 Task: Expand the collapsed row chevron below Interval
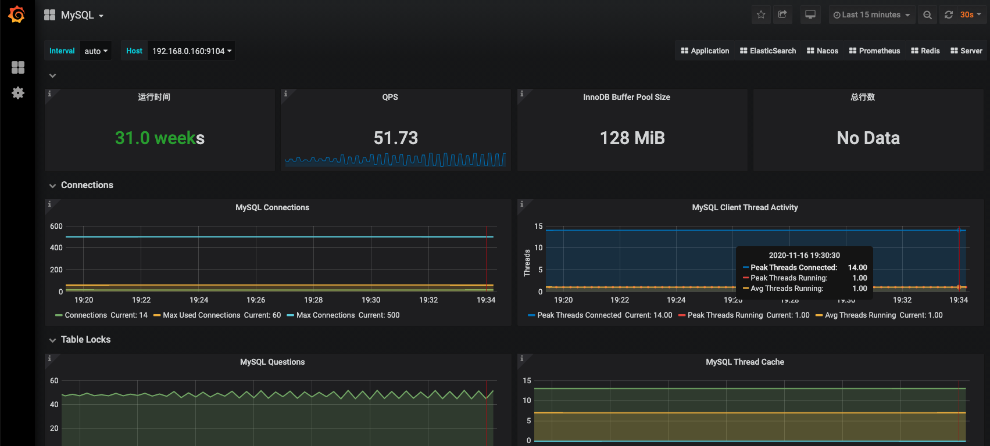tap(52, 75)
